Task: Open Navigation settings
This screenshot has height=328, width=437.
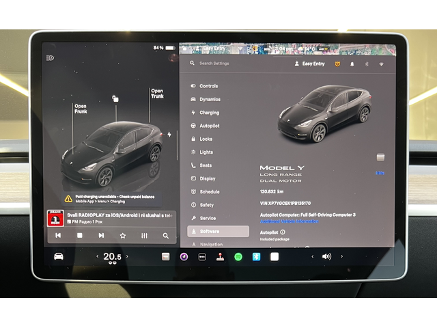Action: [x=208, y=245]
